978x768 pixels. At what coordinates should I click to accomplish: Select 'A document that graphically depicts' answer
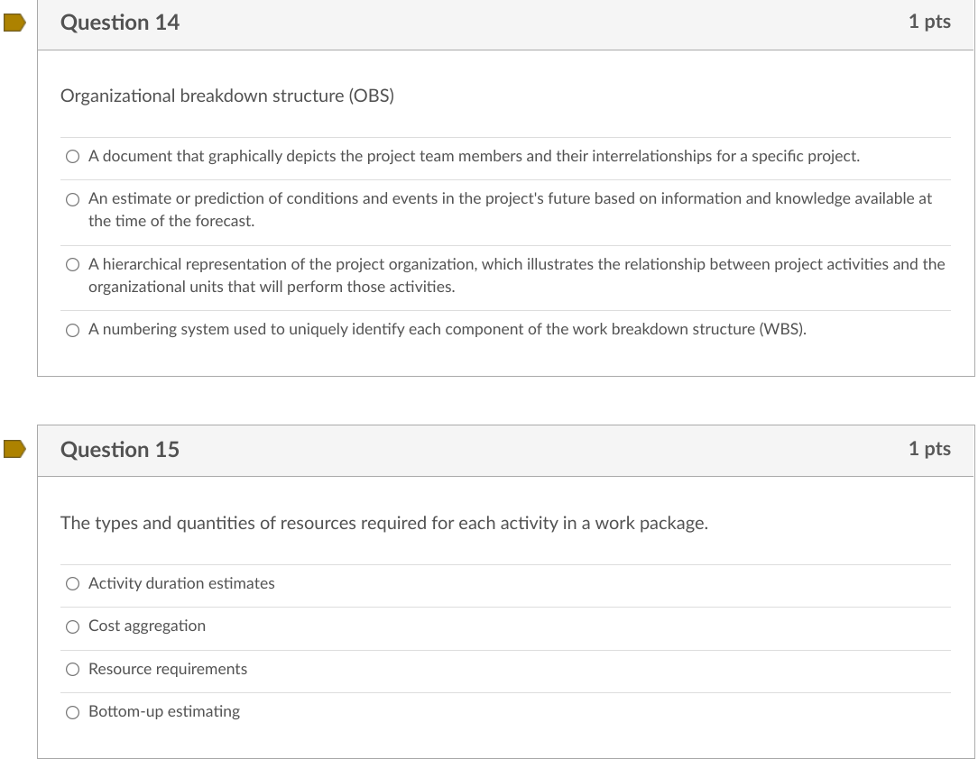[72, 157]
